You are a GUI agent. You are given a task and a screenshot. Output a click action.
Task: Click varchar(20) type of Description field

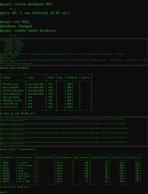coord(36,87)
